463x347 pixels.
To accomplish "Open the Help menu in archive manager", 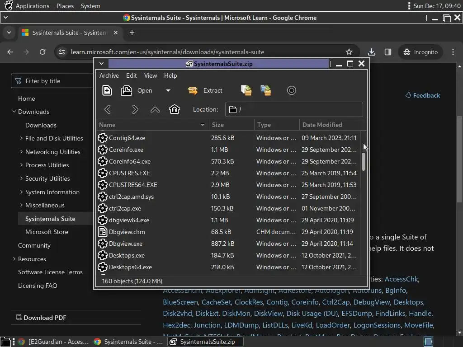I will (x=170, y=75).
